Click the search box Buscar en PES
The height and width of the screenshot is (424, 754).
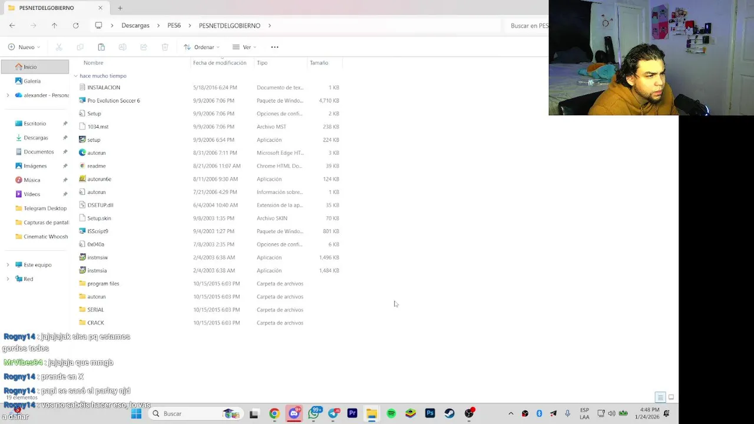527,25
